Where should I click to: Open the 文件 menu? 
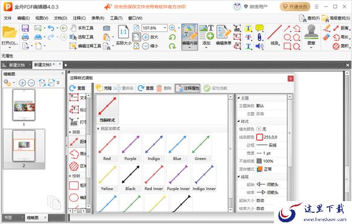(8, 18)
